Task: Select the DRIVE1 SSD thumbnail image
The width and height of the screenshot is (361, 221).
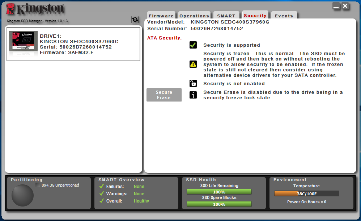Action: pyautogui.click(x=23, y=41)
